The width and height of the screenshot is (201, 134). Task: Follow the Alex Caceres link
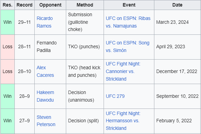click(x=45, y=71)
